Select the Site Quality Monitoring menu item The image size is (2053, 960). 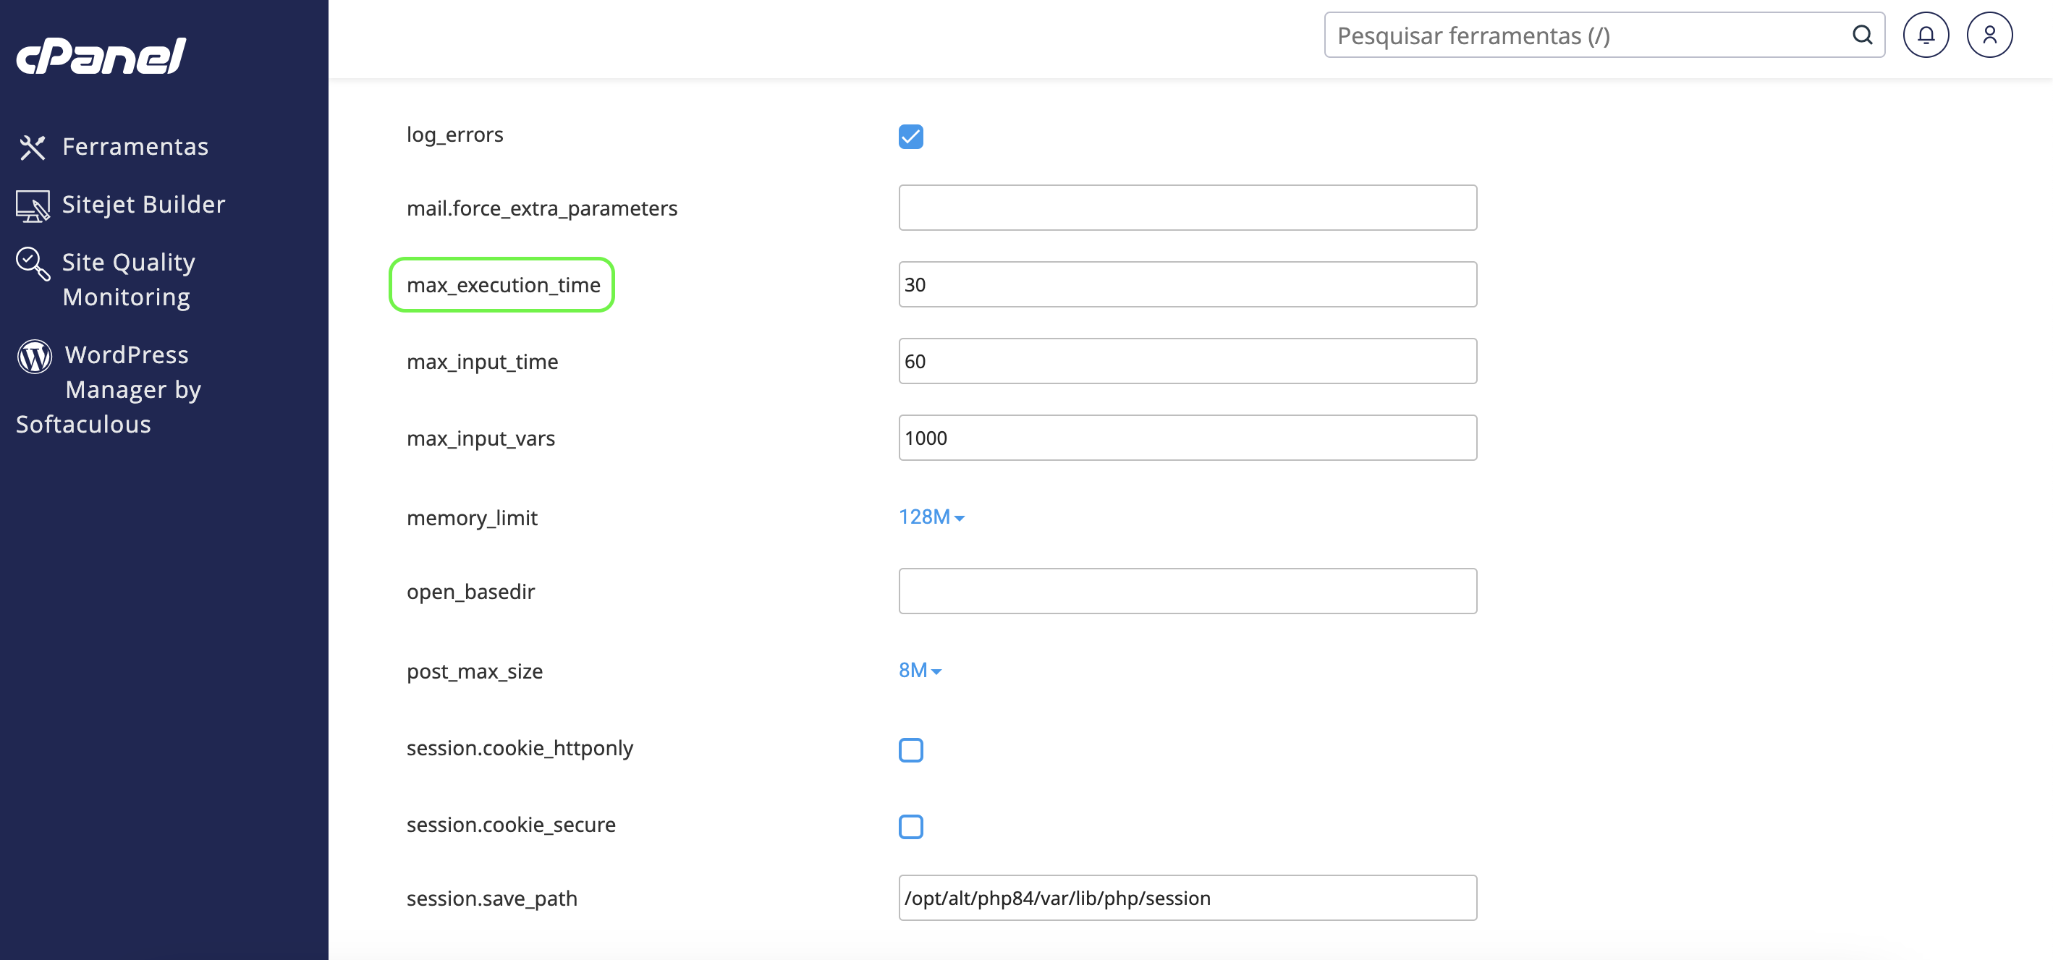tap(106, 280)
